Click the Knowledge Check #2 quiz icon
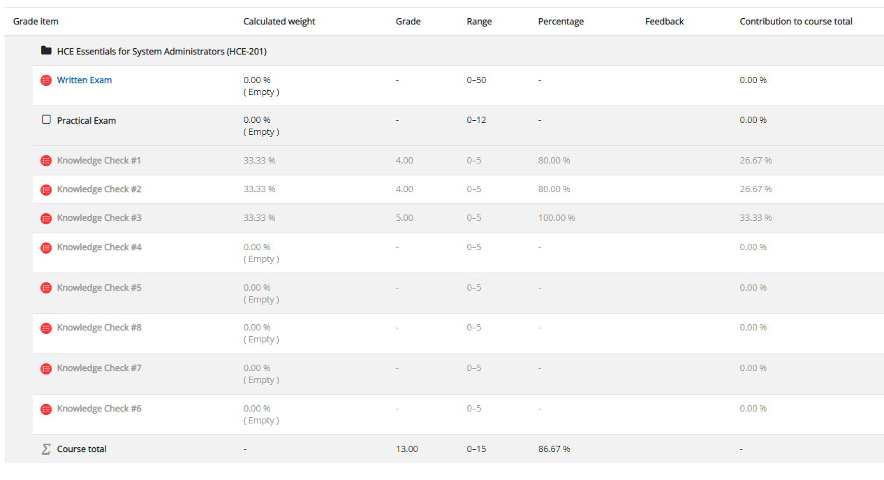 (46, 189)
